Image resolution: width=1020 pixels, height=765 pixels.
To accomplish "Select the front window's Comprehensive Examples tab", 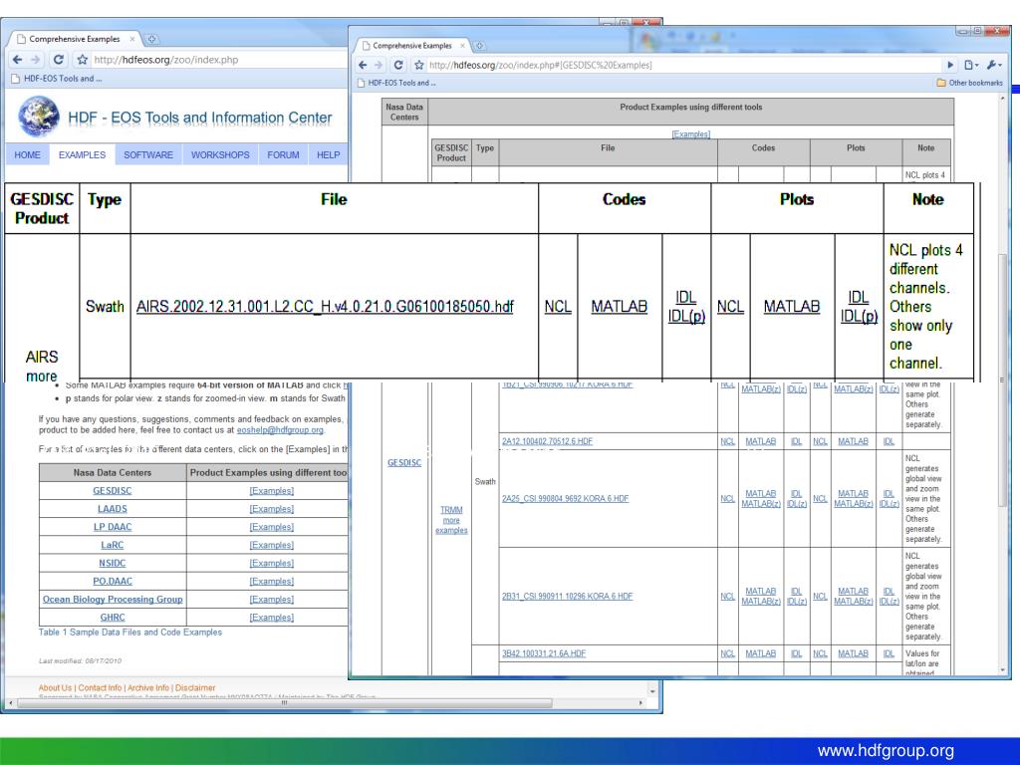I will tap(411, 46).
